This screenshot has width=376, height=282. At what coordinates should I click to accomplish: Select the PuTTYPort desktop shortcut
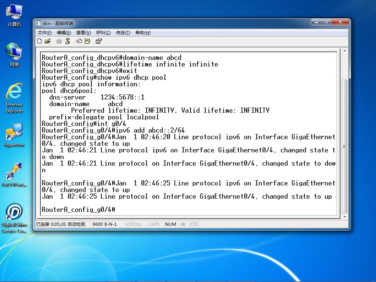coord(14,175)
